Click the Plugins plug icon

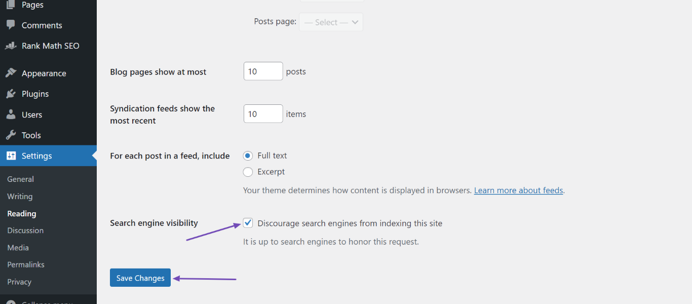click(11, 94)
